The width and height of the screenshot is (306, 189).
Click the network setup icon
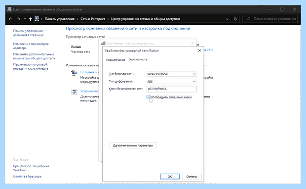pyautogui.click(x=74, y=73)
